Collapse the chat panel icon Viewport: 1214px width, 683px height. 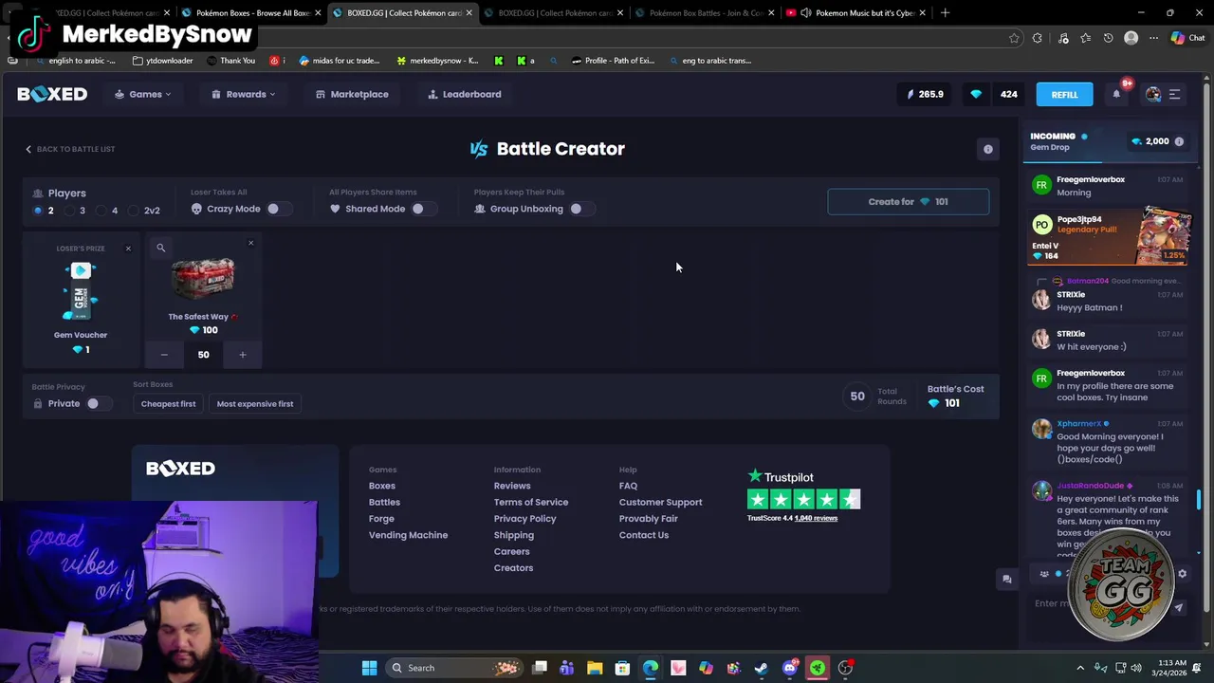click(1007, 579)
